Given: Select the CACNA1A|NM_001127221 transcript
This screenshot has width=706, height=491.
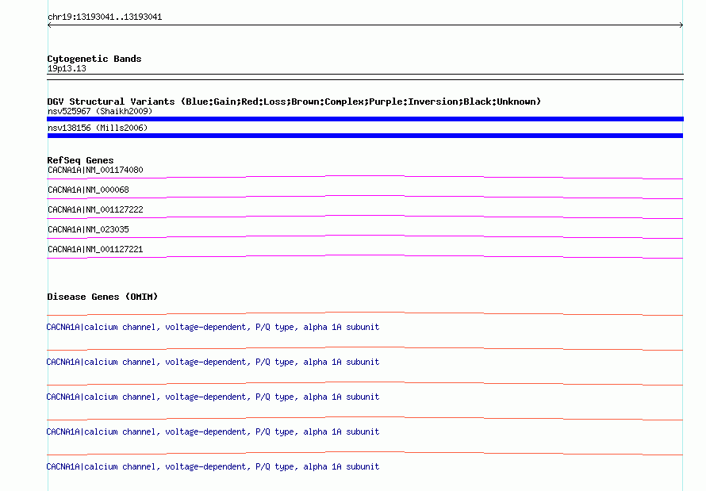Looking at the screenshot, I should 95,249.
